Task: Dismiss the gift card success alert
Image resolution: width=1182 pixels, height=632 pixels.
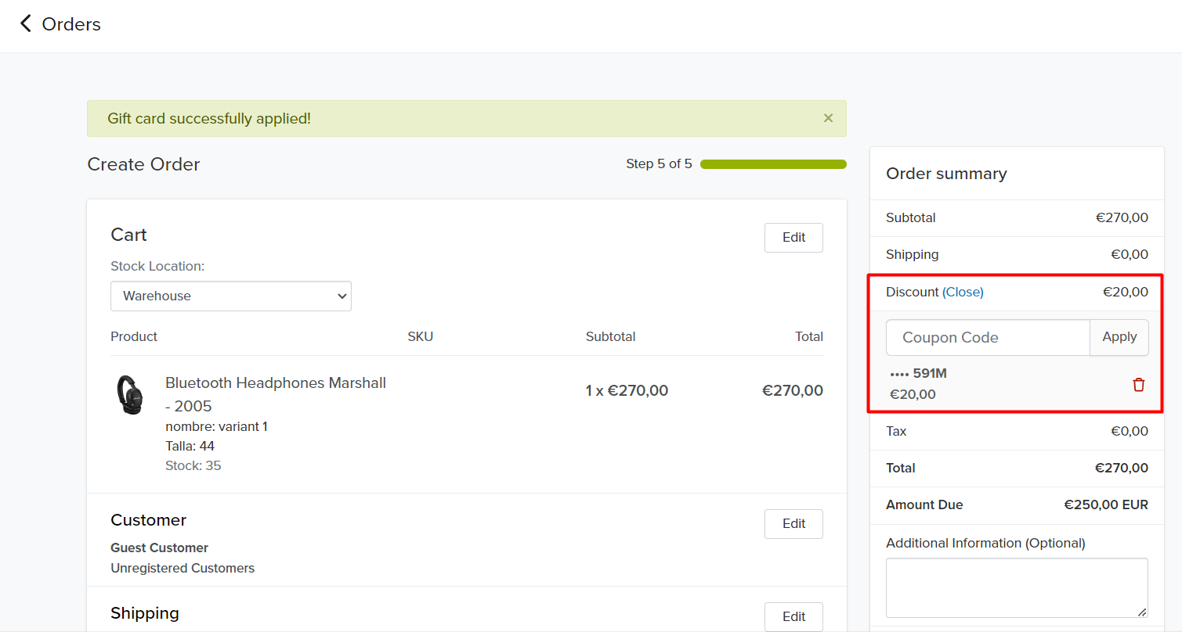Action: click(828, 118)
